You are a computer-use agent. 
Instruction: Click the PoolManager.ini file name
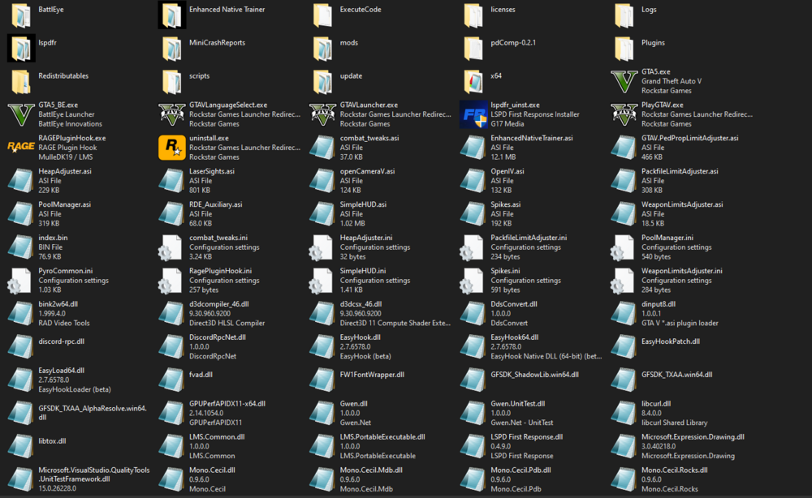point(667,238)
